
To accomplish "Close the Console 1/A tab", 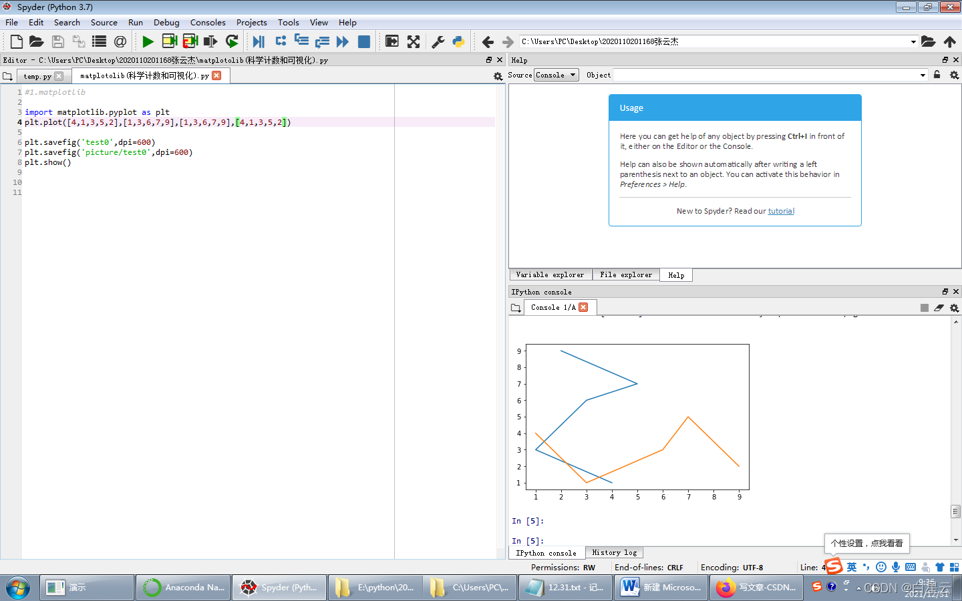I will pos(583,307).
